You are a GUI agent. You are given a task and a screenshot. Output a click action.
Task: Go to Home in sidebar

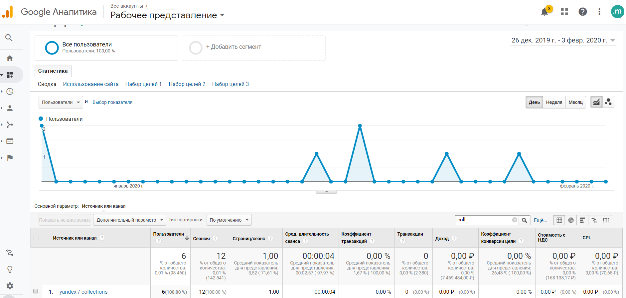[x=10, y=58]
